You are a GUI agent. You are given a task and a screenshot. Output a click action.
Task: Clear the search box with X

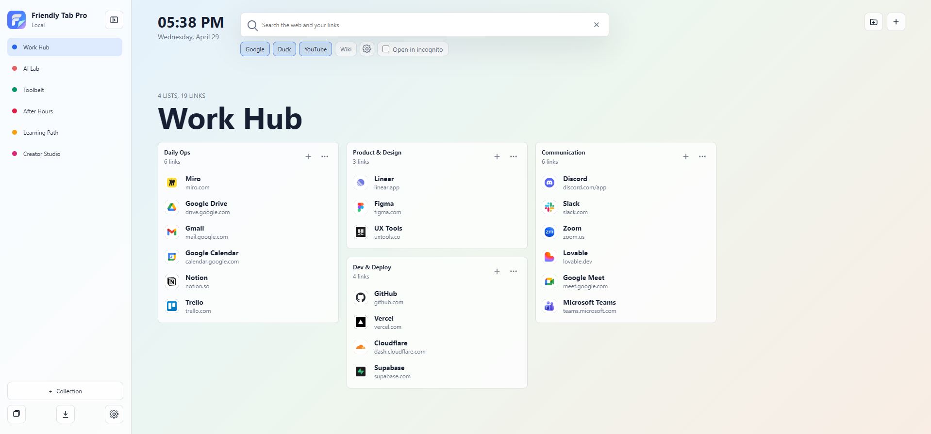click(597, 25)
